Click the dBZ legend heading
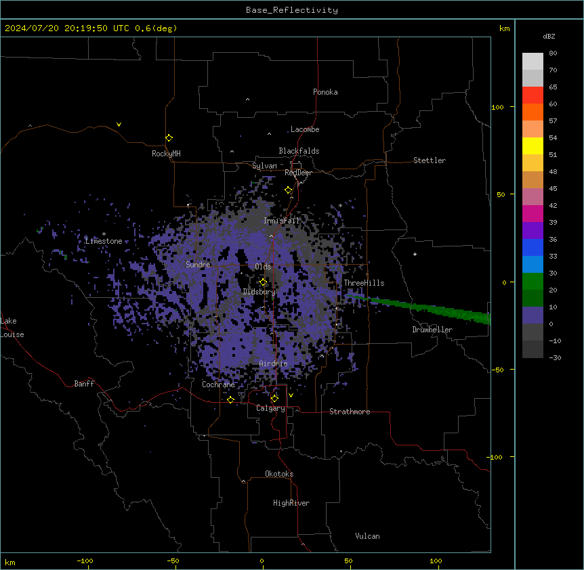This screenshot has height=570, width=584. 549,36
